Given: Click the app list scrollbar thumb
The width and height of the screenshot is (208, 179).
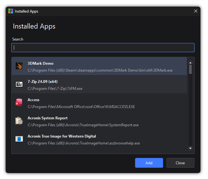Looking at the screenshot, I should (190, 69).
